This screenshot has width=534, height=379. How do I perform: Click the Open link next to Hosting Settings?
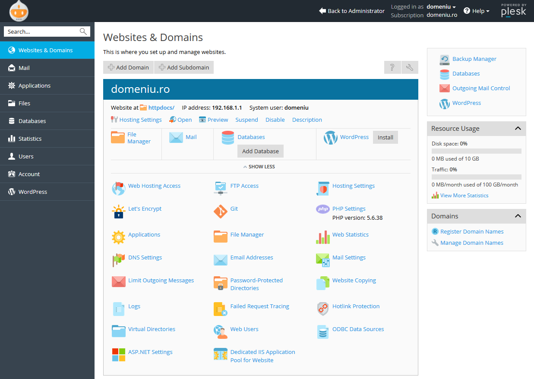pos(180,120)
